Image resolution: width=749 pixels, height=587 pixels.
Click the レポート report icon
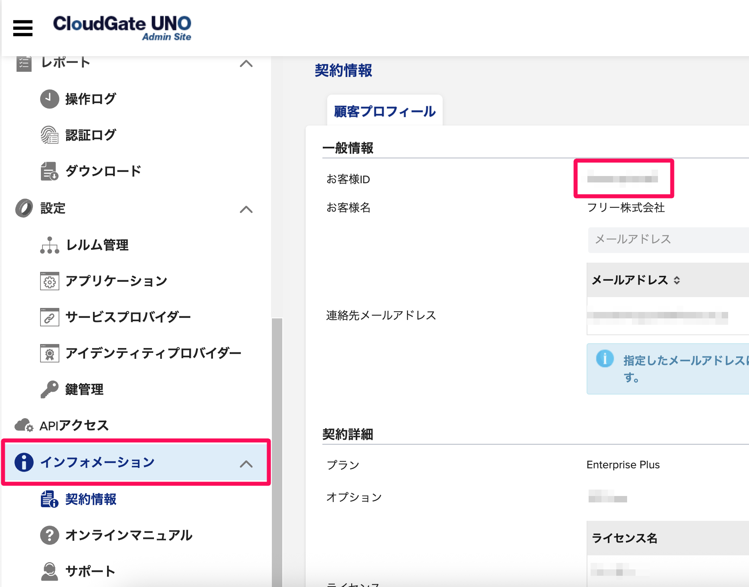[x=24, y=63]
